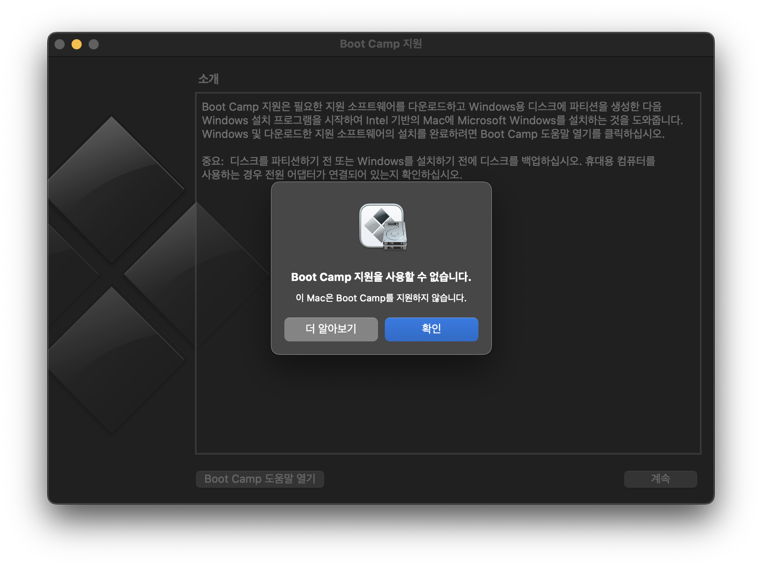Minimize the Boot Camp 지원 window
Image resolution: width=762 pixels, height=567 pixels.
point(77,44)
